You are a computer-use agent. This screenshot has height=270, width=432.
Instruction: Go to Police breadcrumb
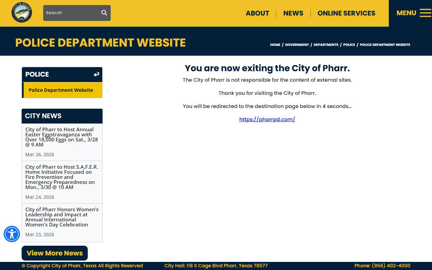(x=349, y=45)
